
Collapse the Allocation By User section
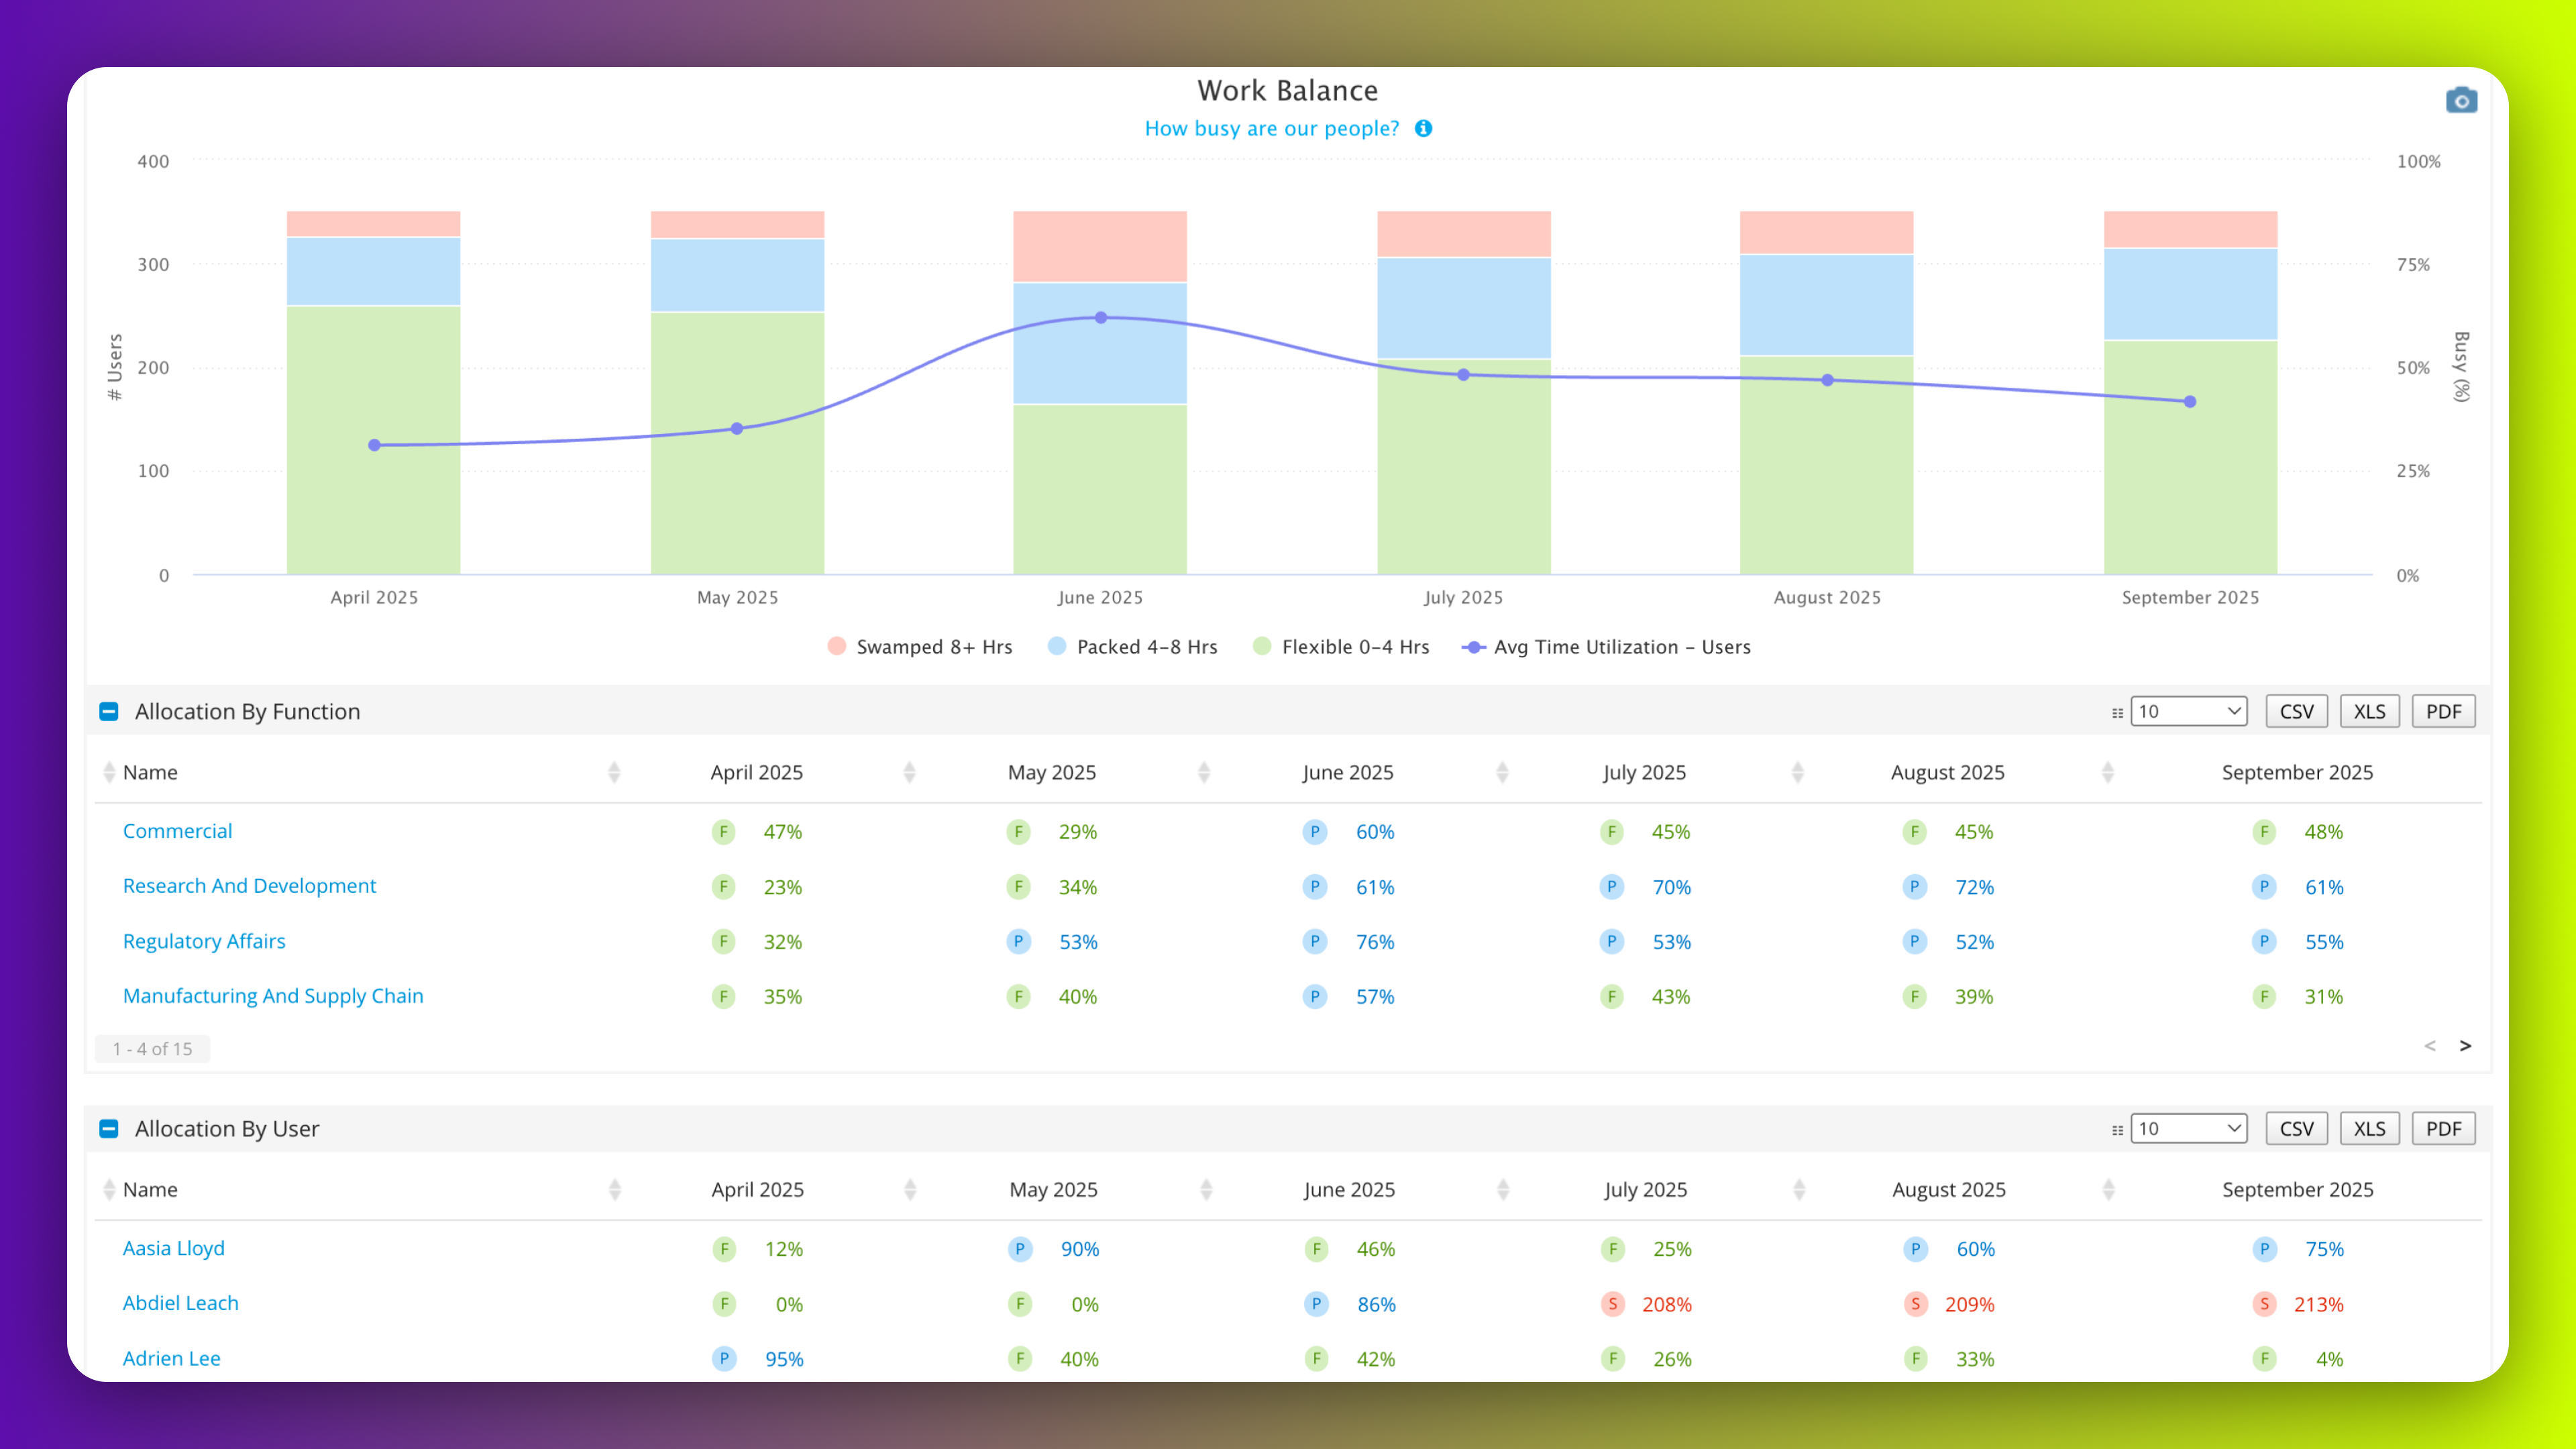tap(109, 1128)
